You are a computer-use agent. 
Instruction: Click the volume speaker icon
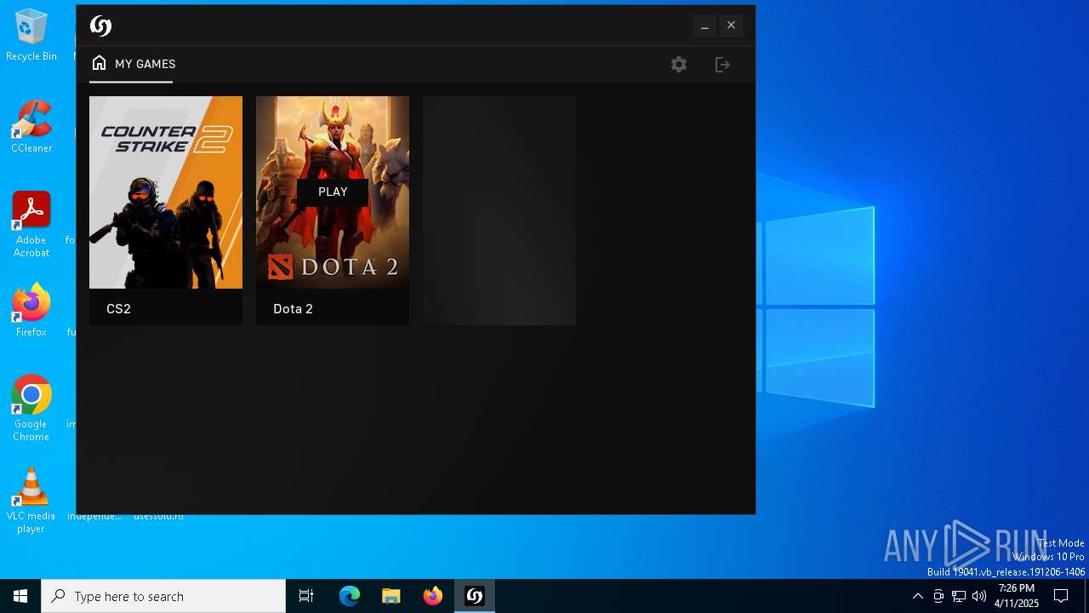point(979,596)
